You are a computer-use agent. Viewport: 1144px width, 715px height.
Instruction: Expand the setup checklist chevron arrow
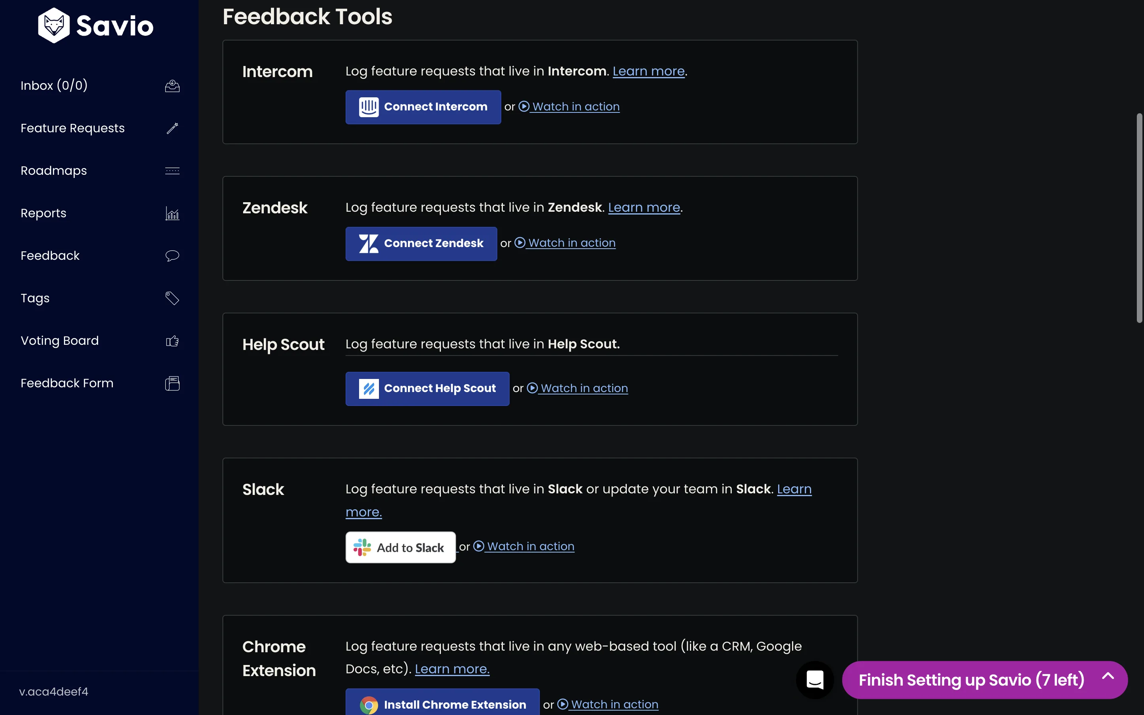tap(1108, 676)
